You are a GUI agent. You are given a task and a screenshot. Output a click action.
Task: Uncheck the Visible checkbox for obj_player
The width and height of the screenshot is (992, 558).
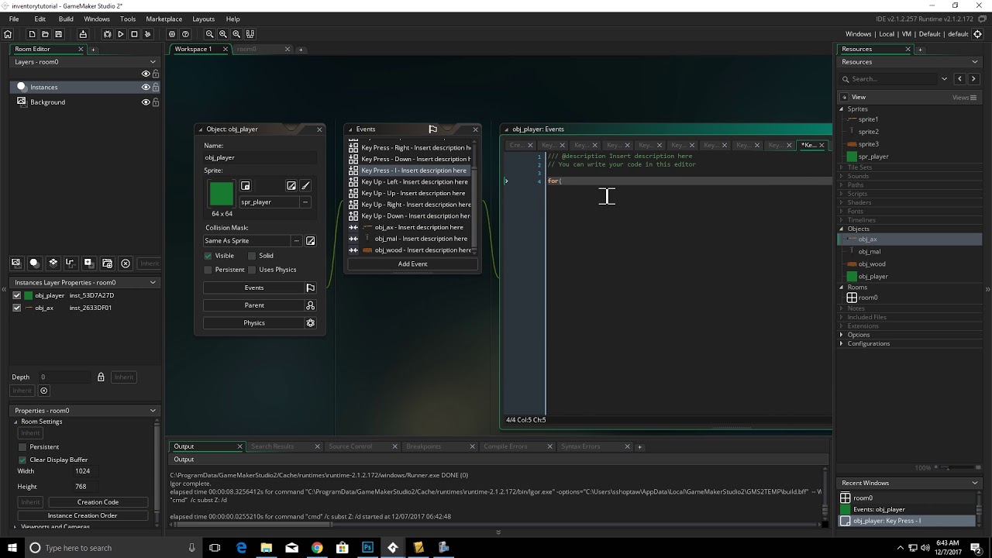click(x=208, y=256)
